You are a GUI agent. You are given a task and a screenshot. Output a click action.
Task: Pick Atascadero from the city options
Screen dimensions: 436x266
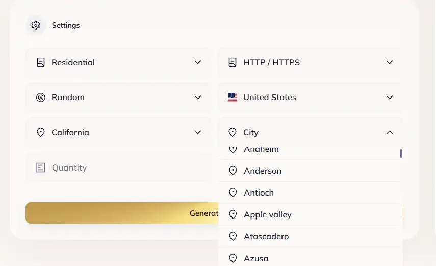266,236
